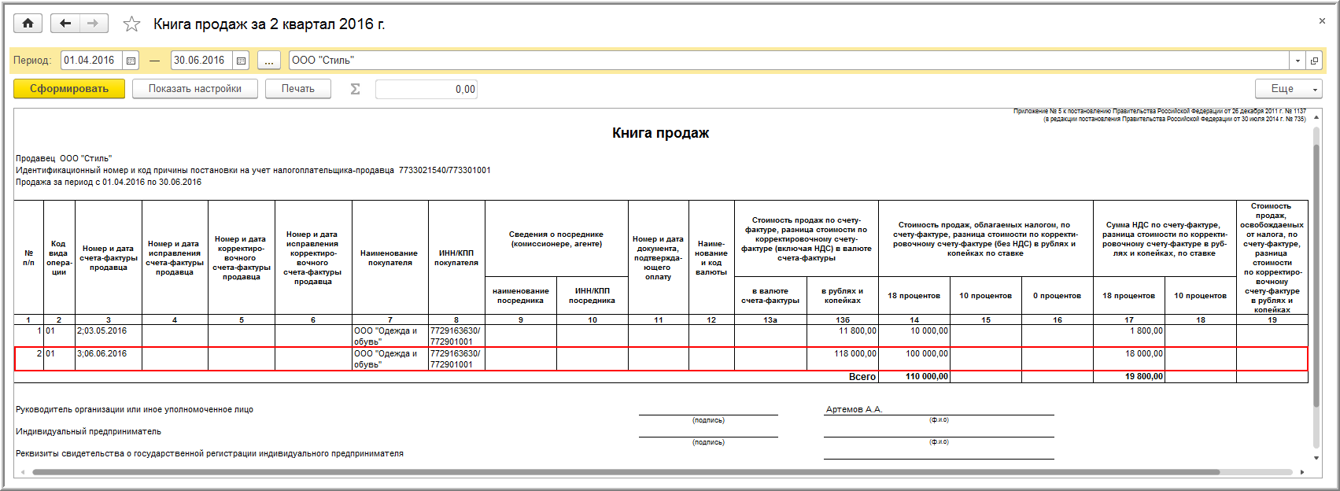Click the Руководитель организации line
The height and width of the screenshot is (491, 1340).
point(135,409)
